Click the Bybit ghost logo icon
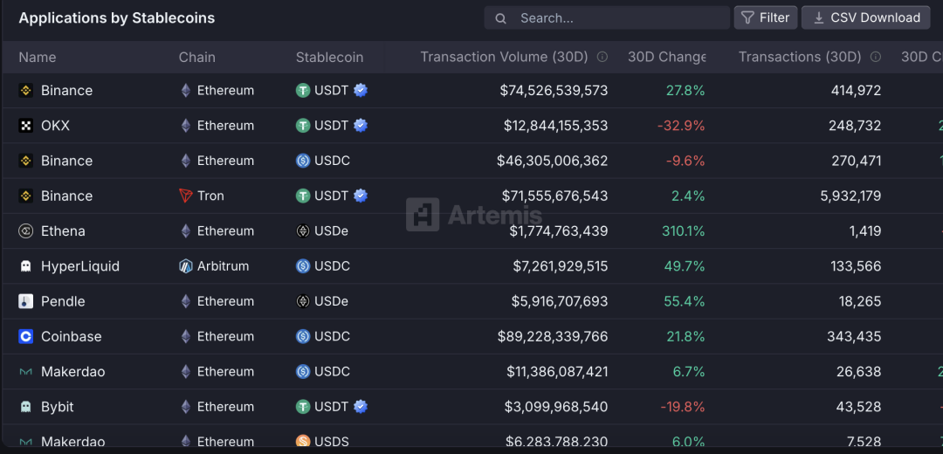This screenshot has height=454, width=943. pyautogui.click(x=26, y=407)
